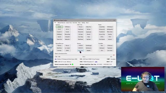Switch to the Notes tab
166x93 pixels.
(79, 23)
